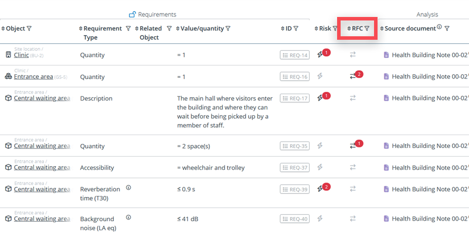This screenshot has width=469, height=234.
Task: Click info icon beside Reverberation time
Action: click(128, 188)
